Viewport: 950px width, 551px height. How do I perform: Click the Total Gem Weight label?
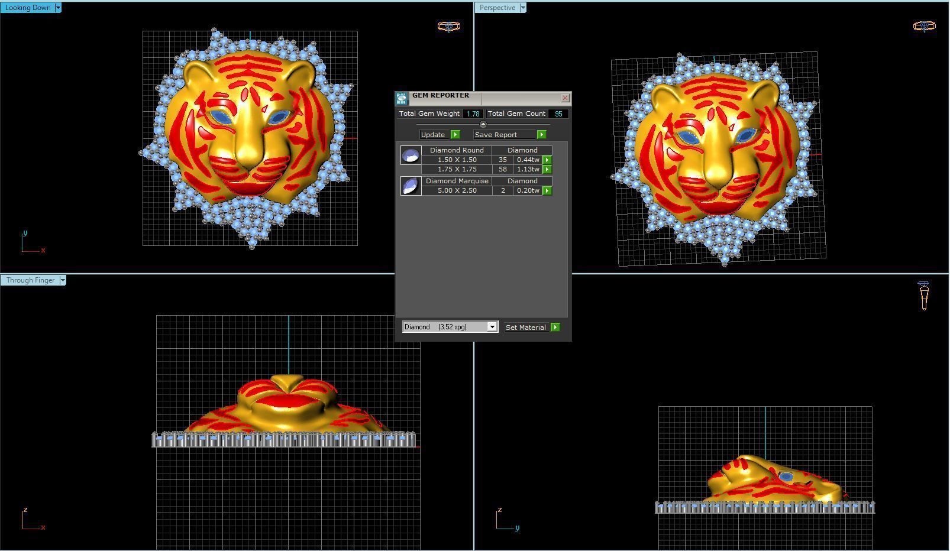point(429,114)
